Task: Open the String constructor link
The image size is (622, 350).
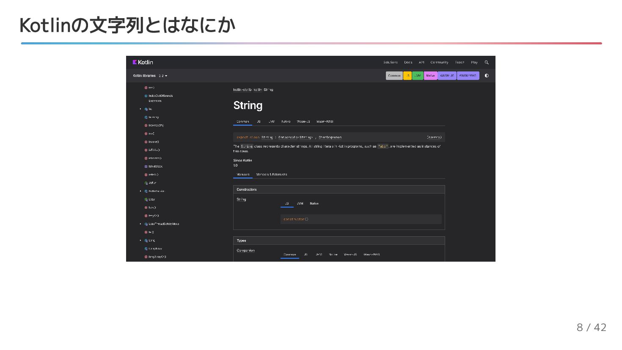Action: tap(241, 199)
